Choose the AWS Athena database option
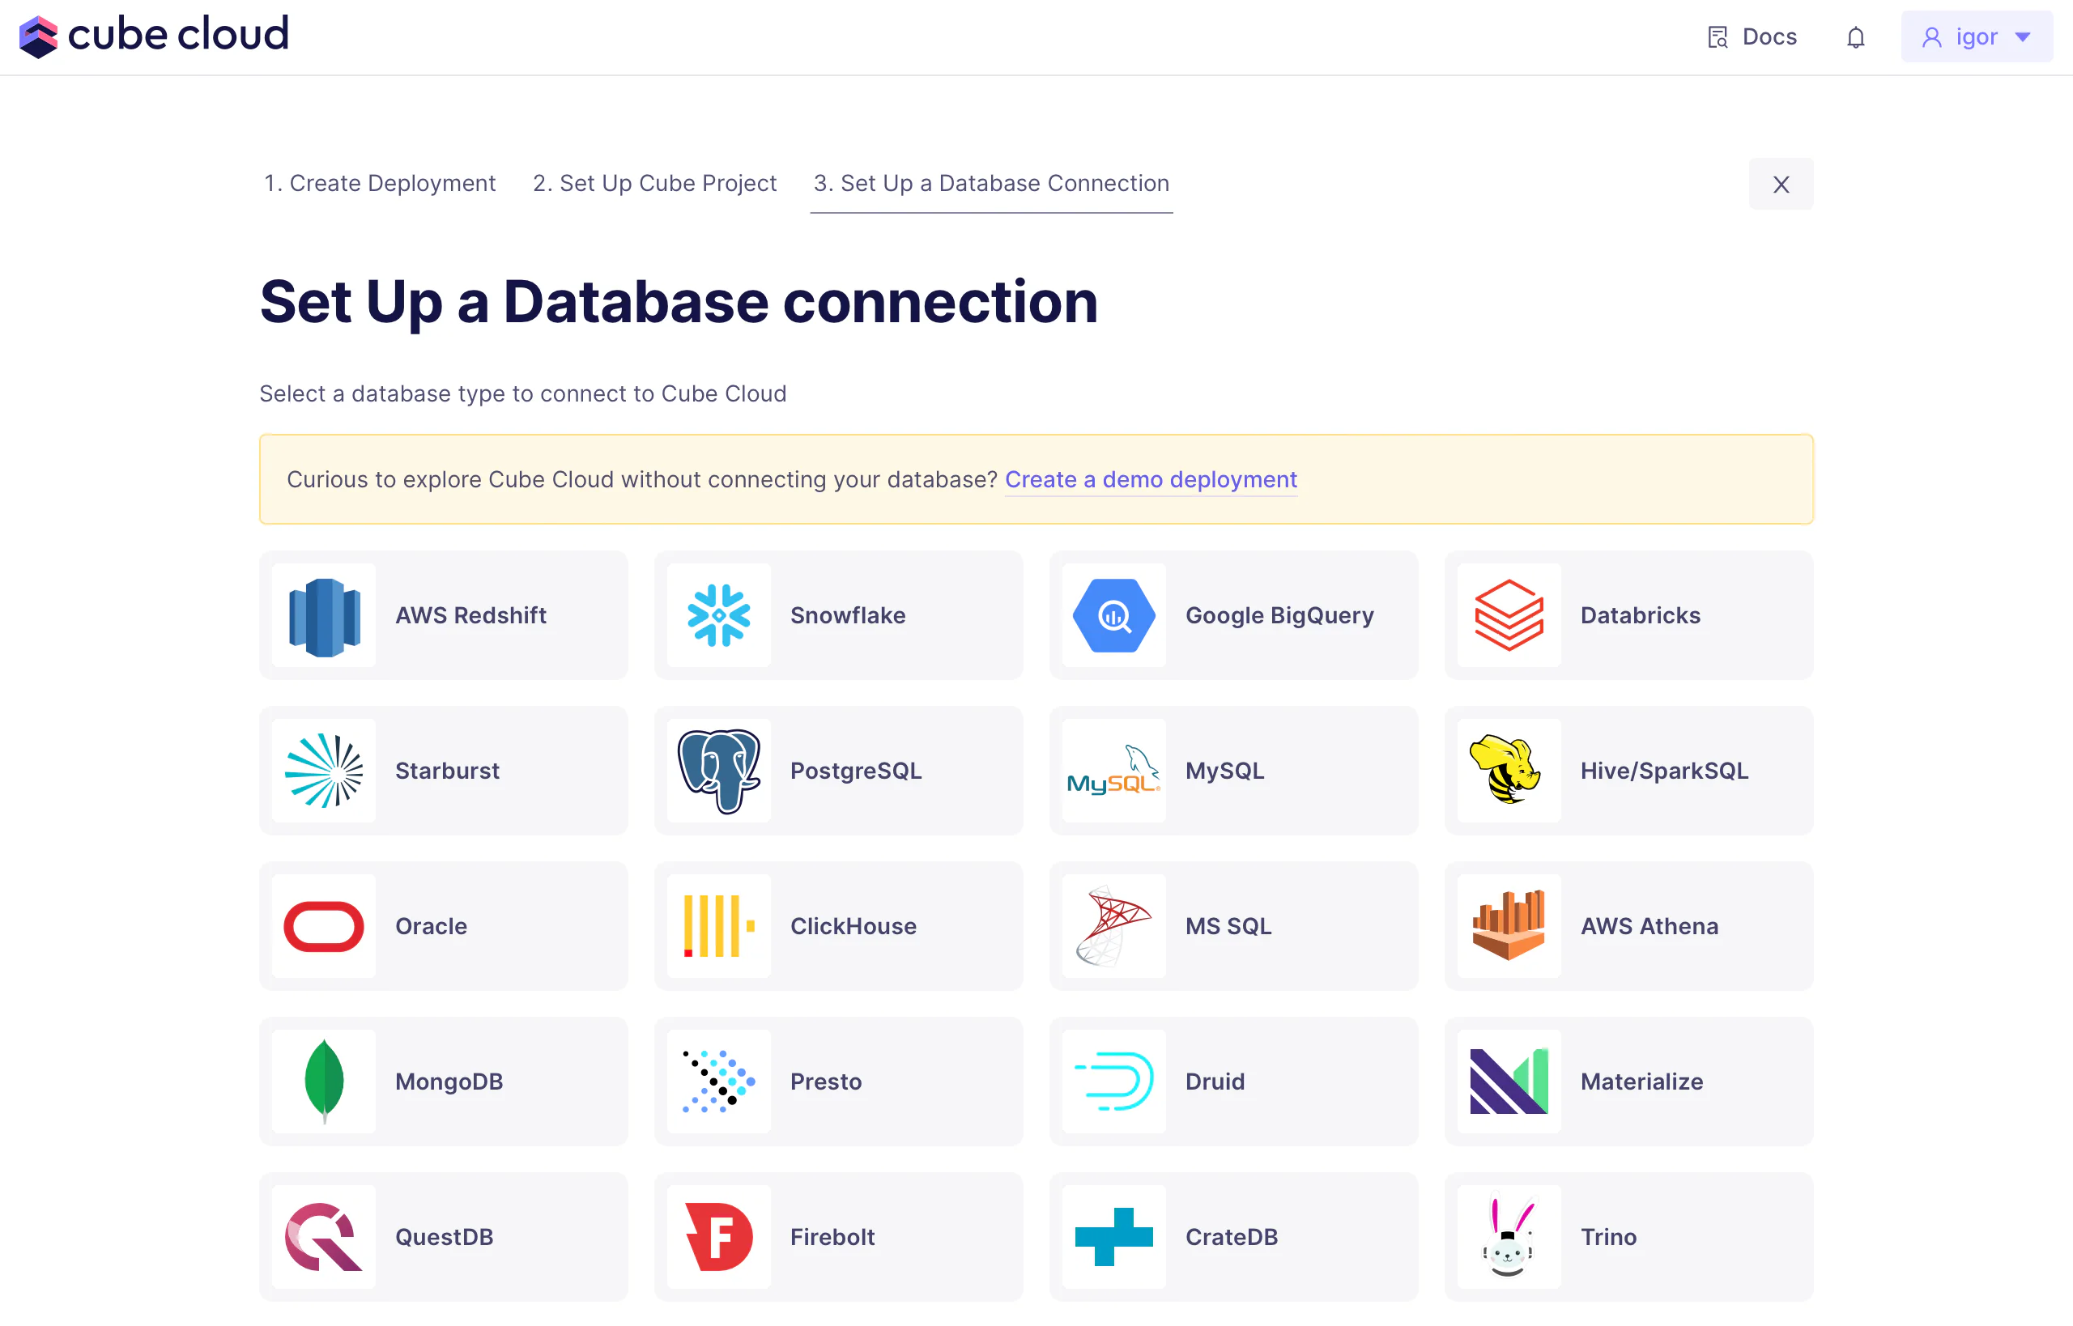 1628,925
